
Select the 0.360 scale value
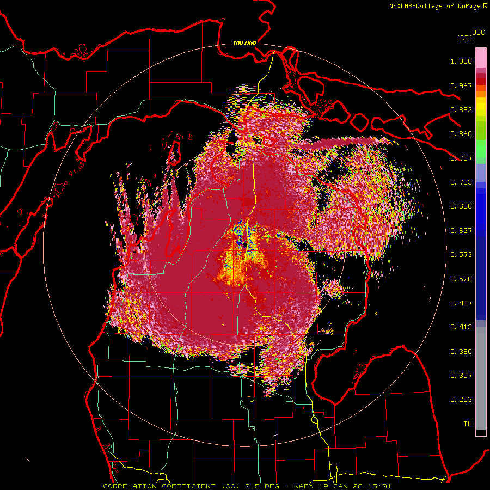point(461,352)
